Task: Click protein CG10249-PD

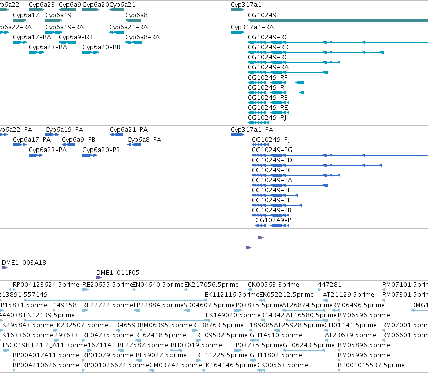Action: [272, 160]
